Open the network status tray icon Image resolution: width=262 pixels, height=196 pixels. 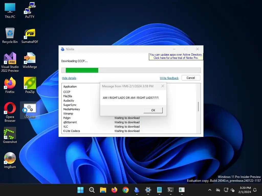(x=226, y=190)
